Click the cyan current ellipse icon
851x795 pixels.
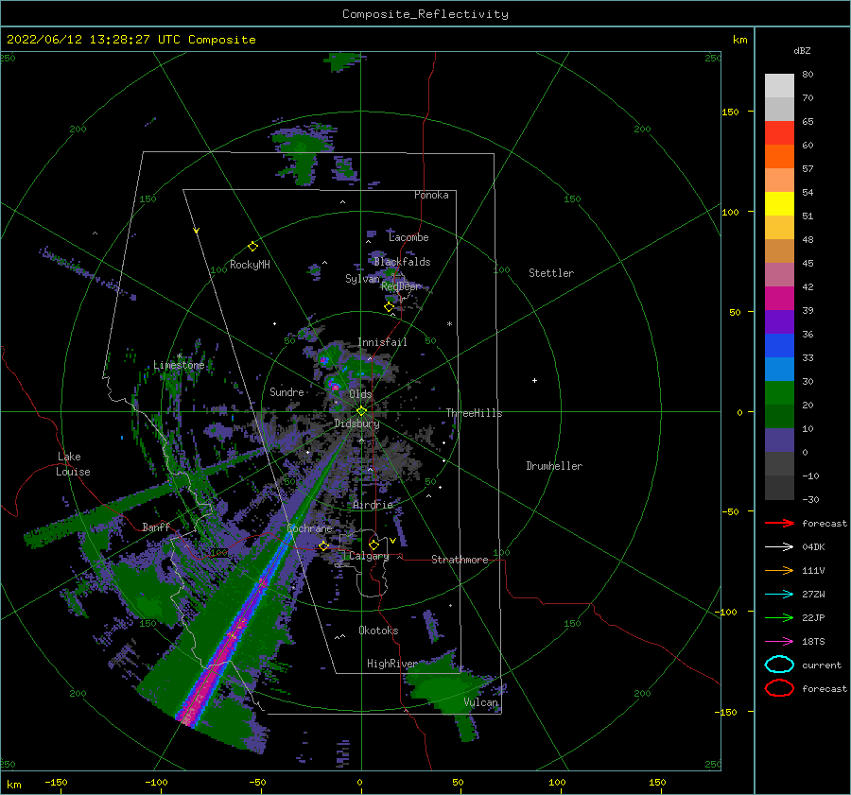[779, 665]
